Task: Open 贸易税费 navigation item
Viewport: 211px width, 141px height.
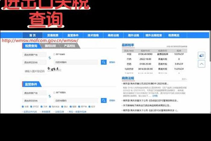Action: coord(53,35)
